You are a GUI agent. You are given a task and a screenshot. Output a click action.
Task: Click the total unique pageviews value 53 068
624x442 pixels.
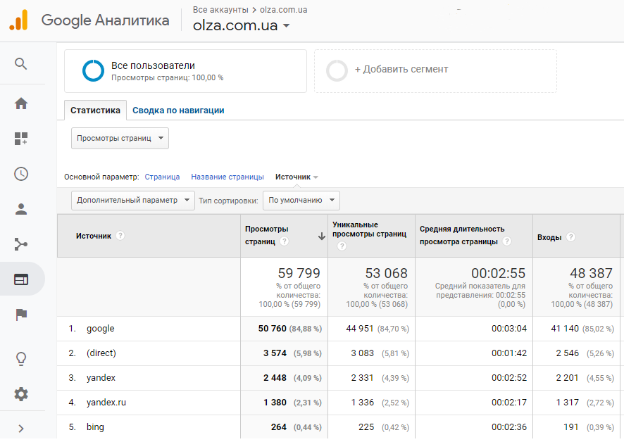coord(386,273)
